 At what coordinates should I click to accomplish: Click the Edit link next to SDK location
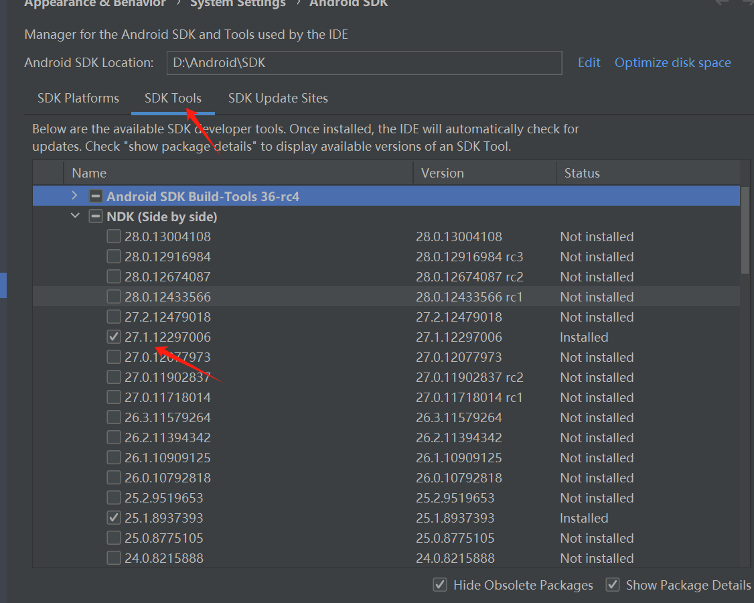[589, 62]
